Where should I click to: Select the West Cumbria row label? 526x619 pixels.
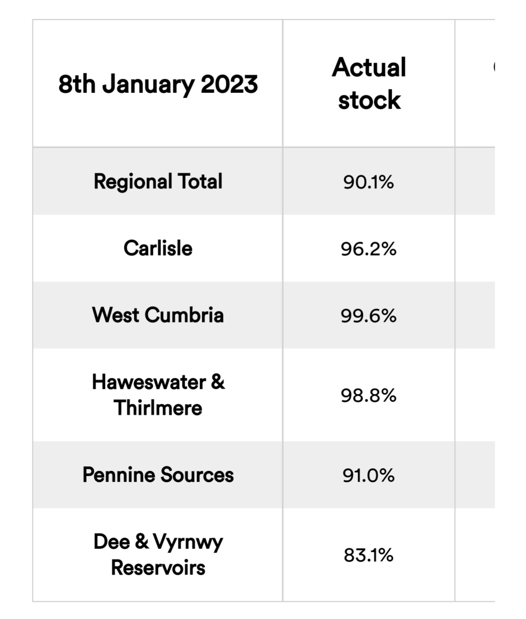click(x=158, y=315)
